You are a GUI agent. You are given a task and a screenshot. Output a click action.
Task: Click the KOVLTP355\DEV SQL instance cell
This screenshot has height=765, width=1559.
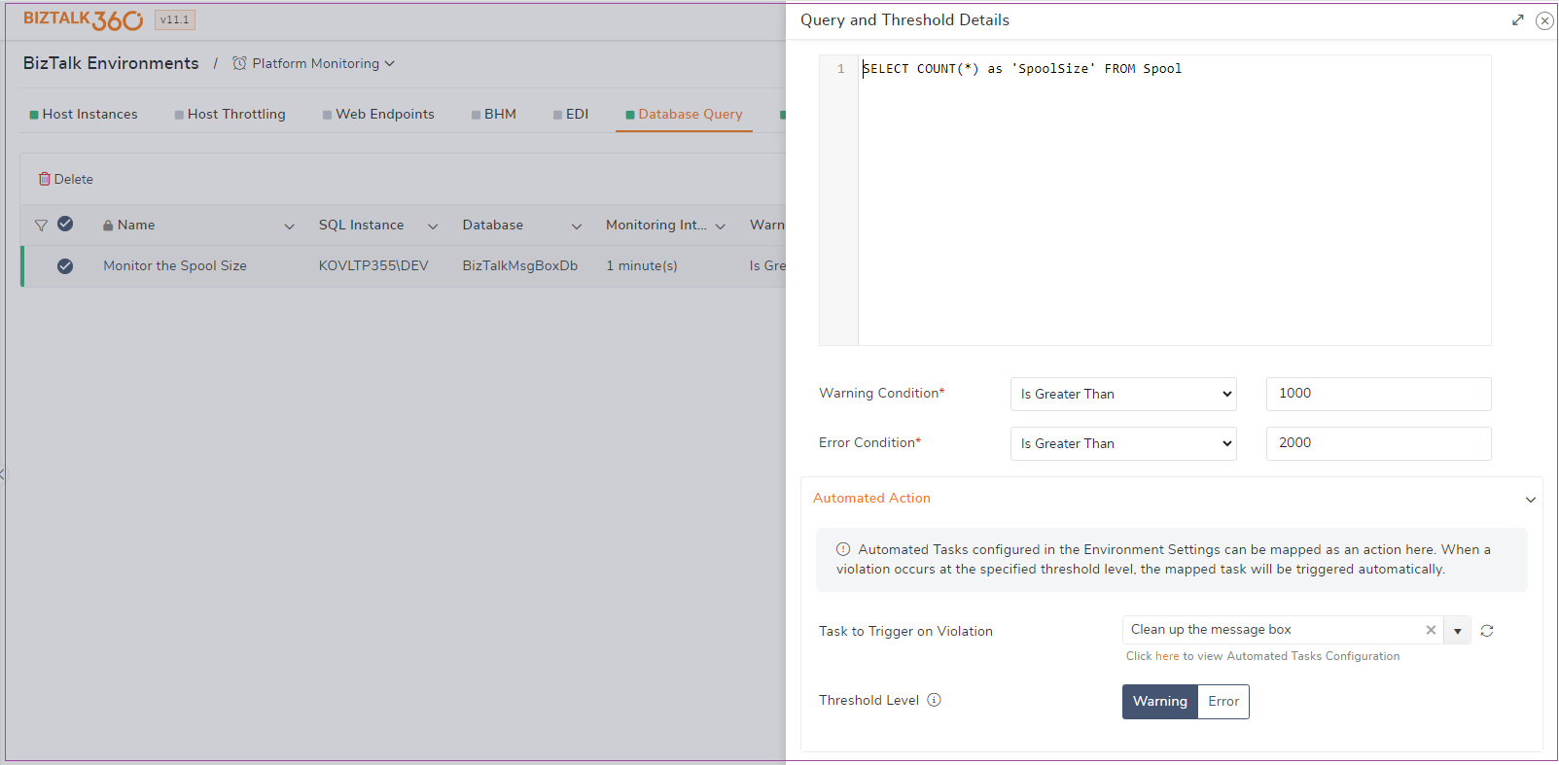pyautogui.click(x=373, y=266)
